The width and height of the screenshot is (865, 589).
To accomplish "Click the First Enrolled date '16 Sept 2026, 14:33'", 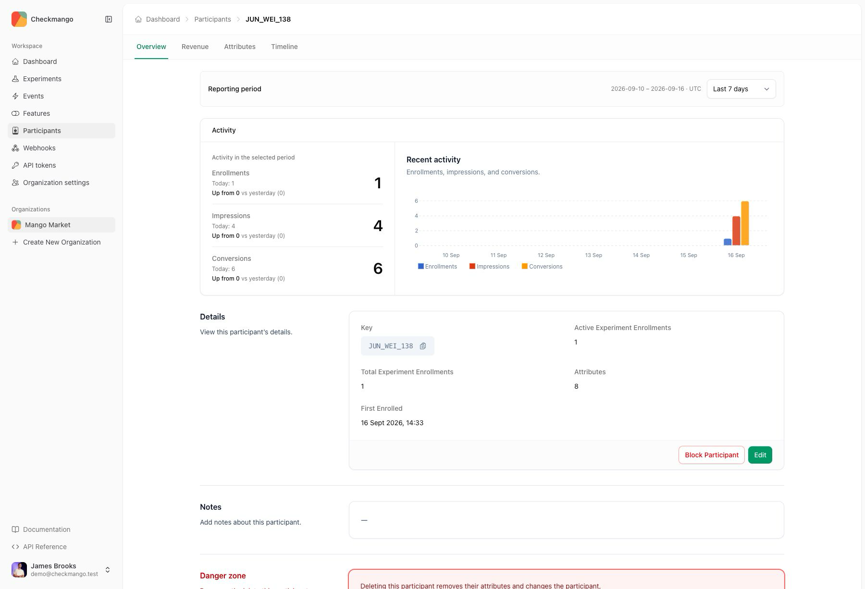I will pyautogui.click(x=392, y=423).
